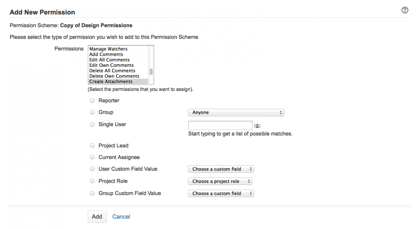Screen dimensions: 417x229
Task: Select the Group radio button
Action: 92,112
